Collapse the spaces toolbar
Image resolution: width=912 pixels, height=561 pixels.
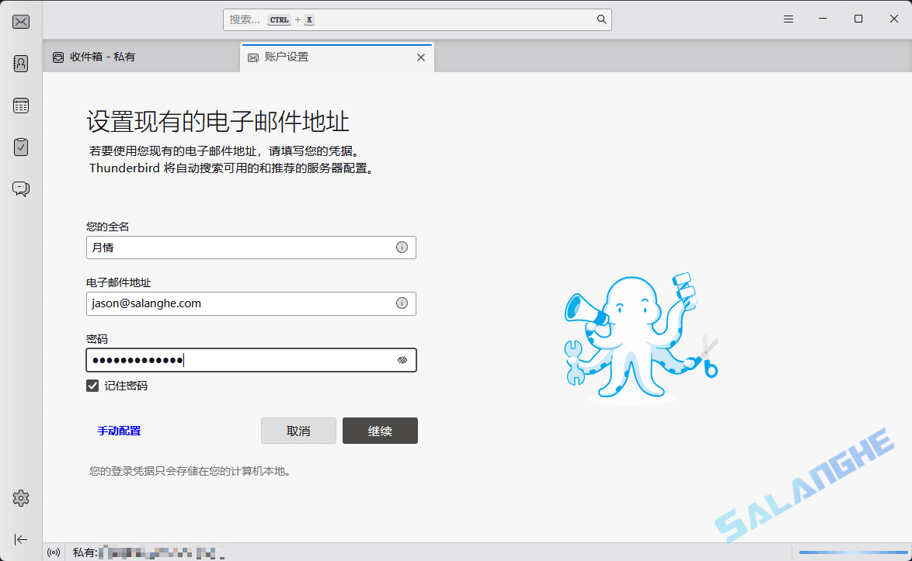coord(21,539)
